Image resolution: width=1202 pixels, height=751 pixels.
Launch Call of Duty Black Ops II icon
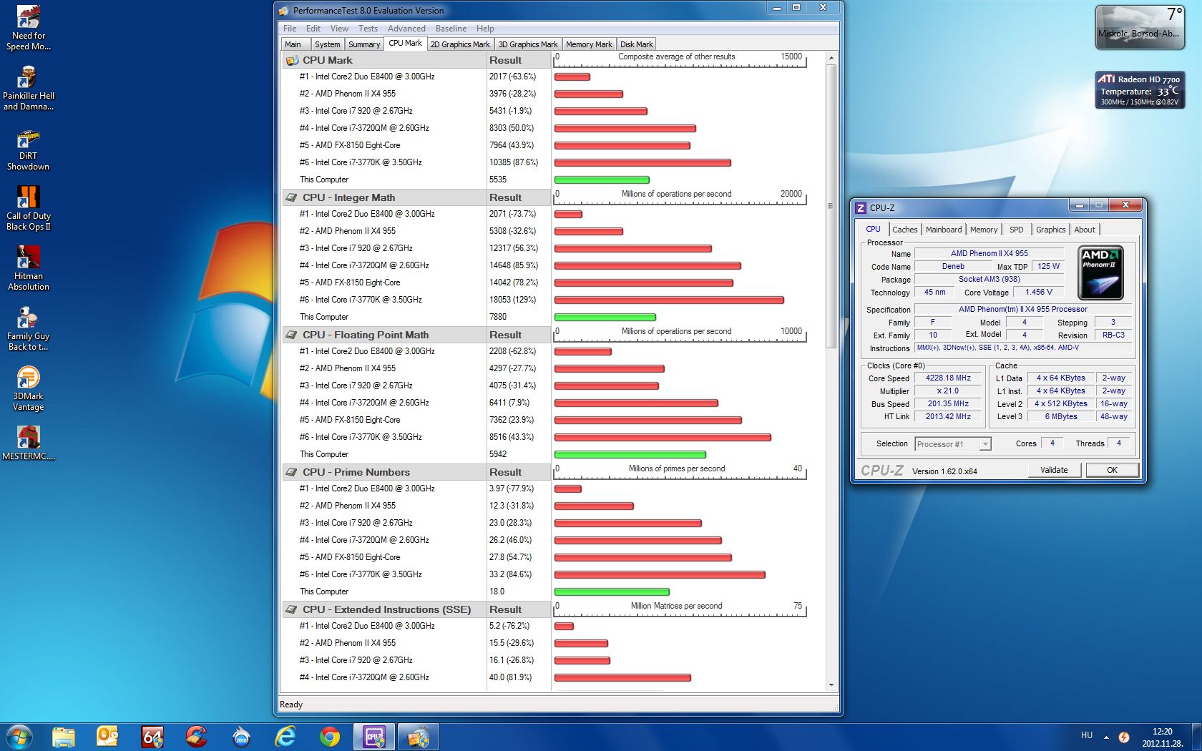[x=28, y=209]
